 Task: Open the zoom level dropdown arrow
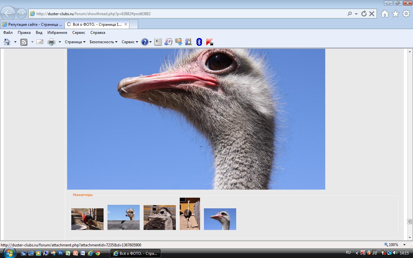coord(404,245)
